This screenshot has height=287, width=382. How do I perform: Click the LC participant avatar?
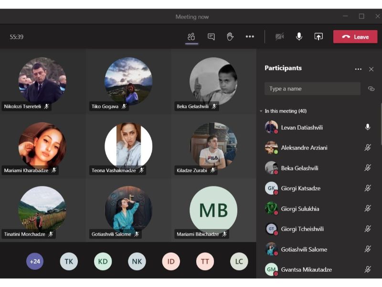[239, 261]
